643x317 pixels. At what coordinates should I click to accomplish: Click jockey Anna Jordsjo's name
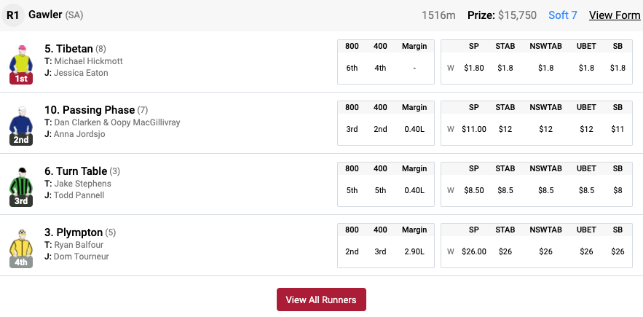coord(79,134)
